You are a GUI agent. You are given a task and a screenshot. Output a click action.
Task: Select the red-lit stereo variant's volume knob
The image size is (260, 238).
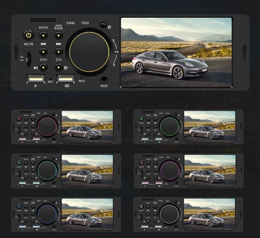tap(47, 126)
